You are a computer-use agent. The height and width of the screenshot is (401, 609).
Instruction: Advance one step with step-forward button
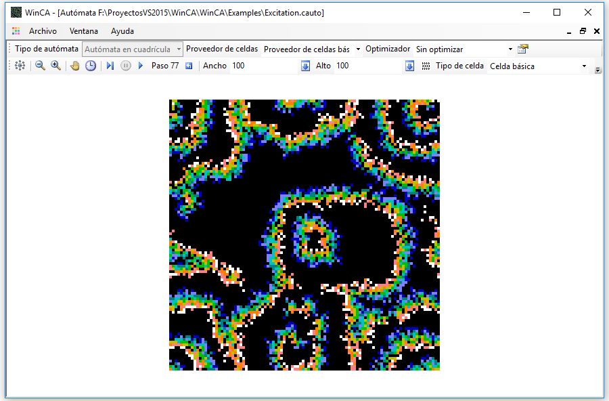(x=110, y=66)
